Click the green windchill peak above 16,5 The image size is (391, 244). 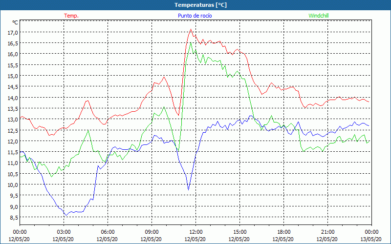point(191,42)
